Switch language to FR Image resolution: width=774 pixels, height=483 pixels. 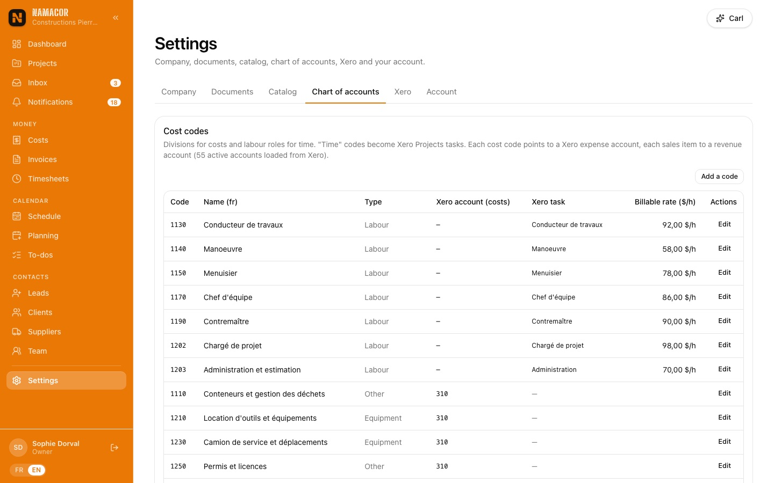pos(19,470)
